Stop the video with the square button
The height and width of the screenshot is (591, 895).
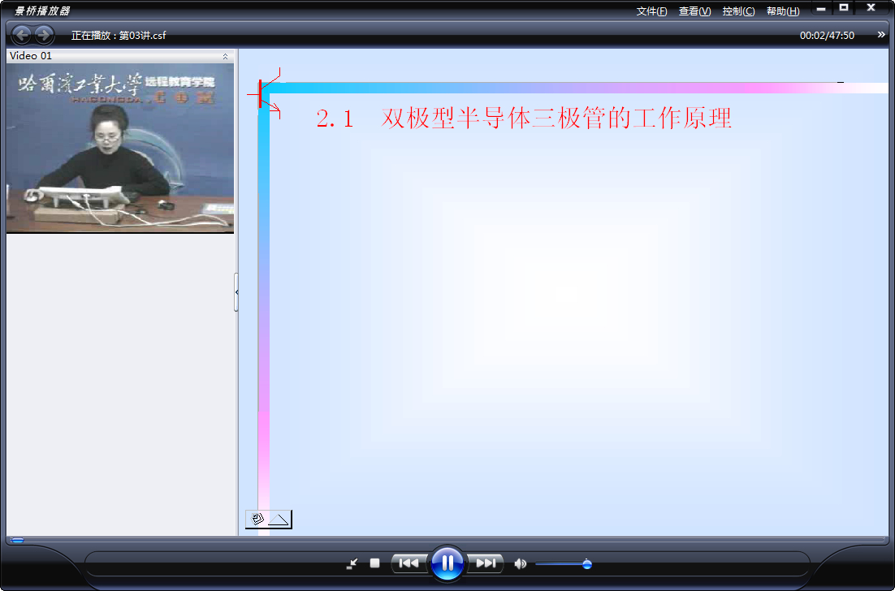tap(374, 563)
